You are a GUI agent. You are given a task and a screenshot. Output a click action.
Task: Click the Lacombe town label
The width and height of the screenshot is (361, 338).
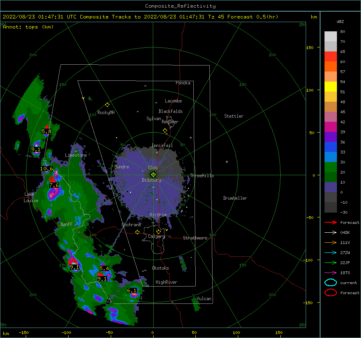coord(173,101)
